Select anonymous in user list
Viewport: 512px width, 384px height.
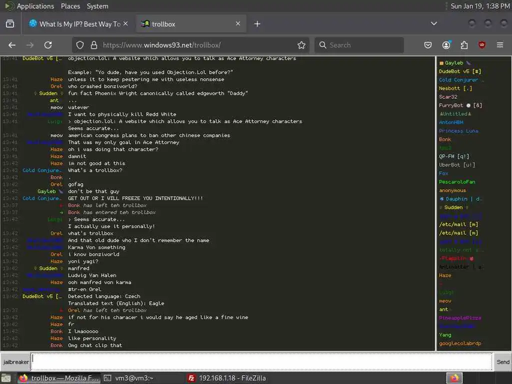452,190
